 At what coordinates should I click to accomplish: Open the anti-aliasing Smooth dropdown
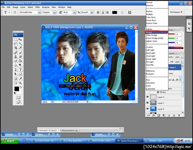coord(92,12)
